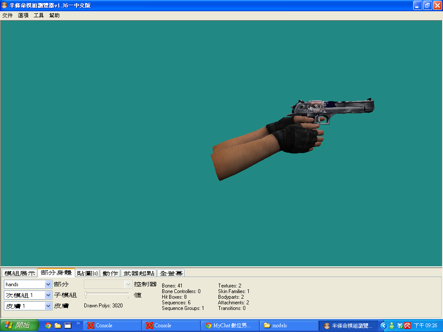Viewport: 443px width, 332px height.
Task: Click the "Transitions: 0" text
Action: (x=232, y=308)
